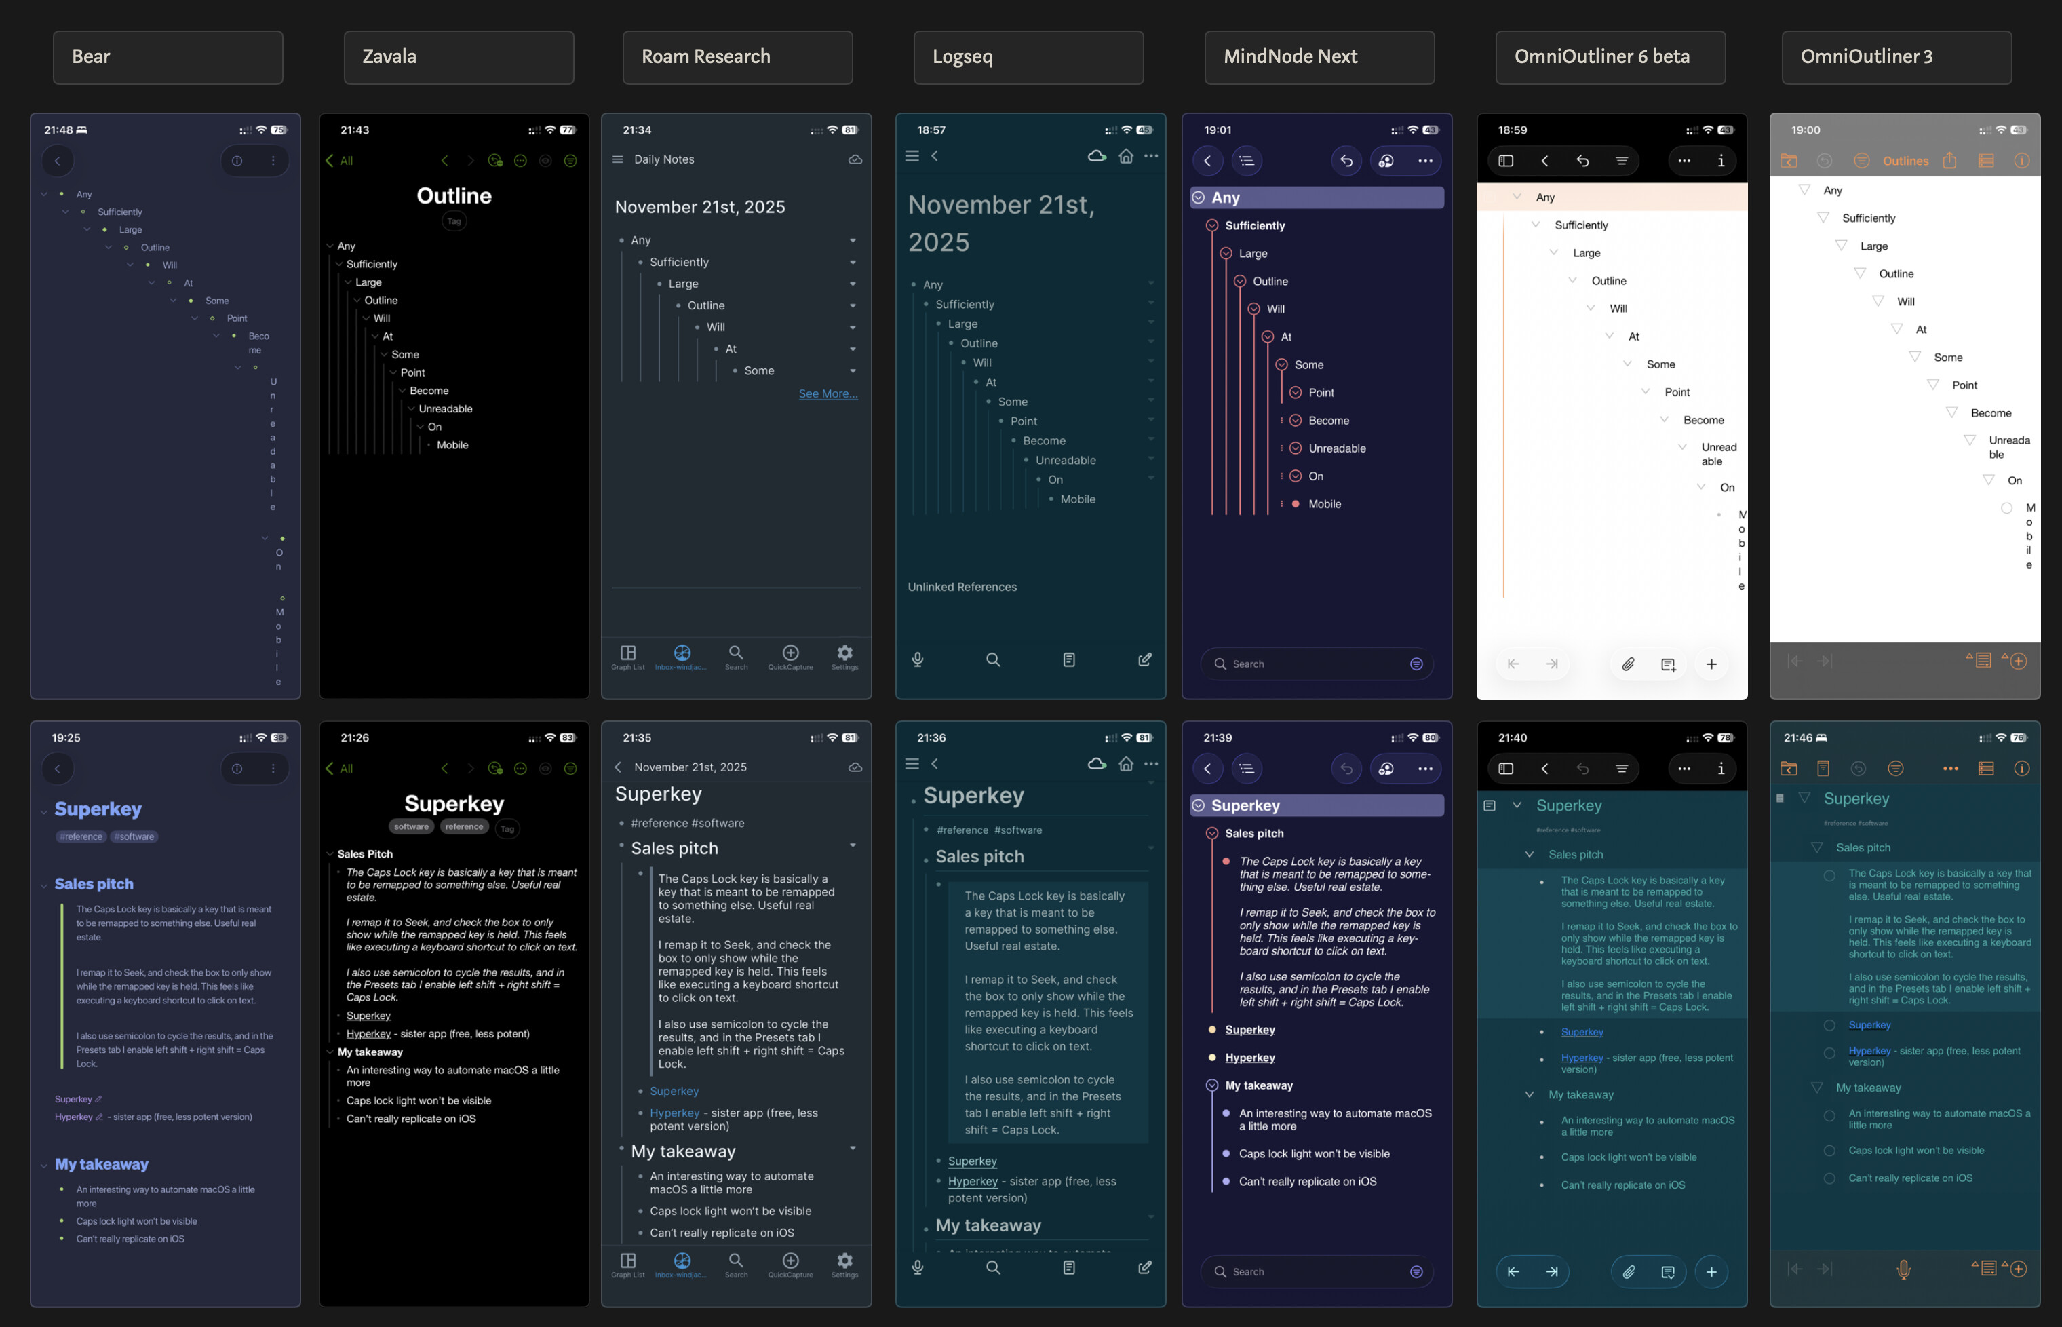This screenshot has height=1327, width=2062.
Task: Tap the orange share icon next to Outlines
Action: 1950,161
